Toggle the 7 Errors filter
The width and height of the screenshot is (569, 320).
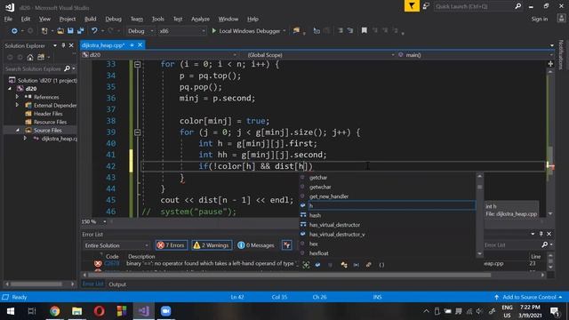[x=172, y=245]
